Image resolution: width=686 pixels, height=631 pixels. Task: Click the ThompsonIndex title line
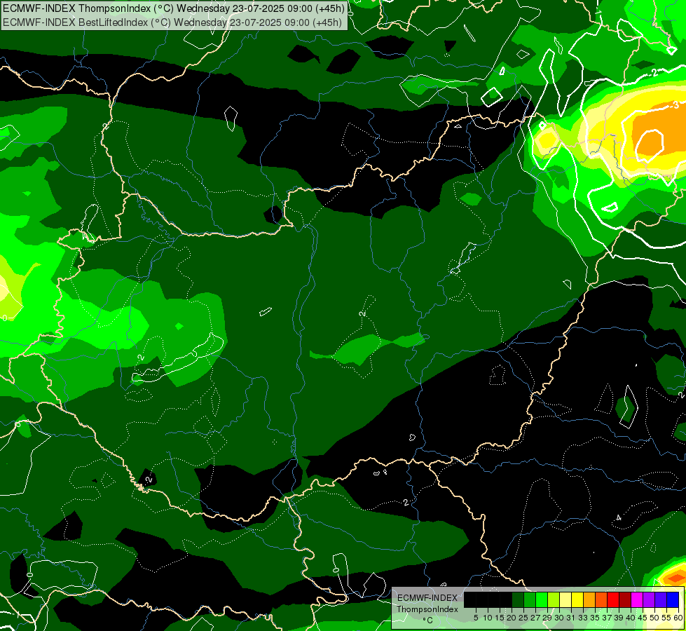(x=174, y=8)
